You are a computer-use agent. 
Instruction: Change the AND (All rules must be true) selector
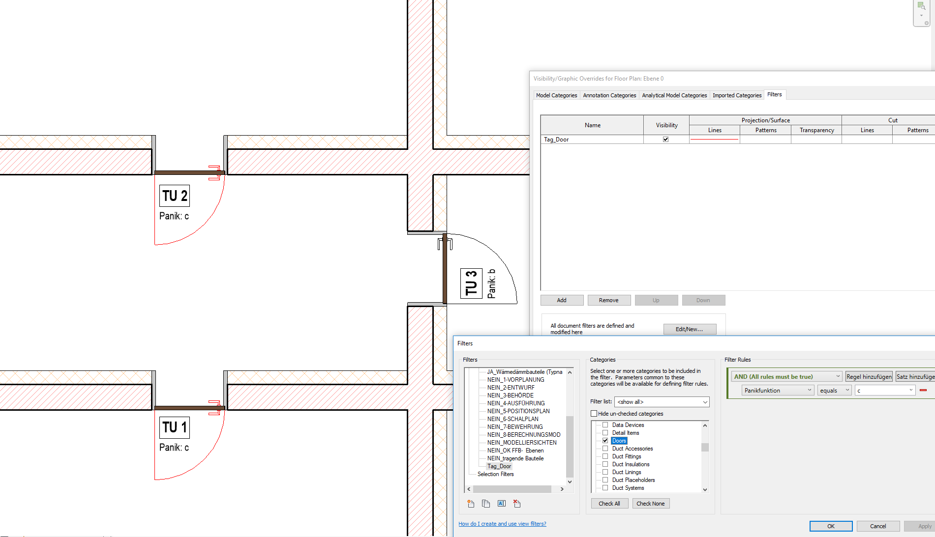point(786,376)
